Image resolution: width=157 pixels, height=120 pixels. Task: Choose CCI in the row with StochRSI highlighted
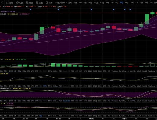click(x=77, y=101)
